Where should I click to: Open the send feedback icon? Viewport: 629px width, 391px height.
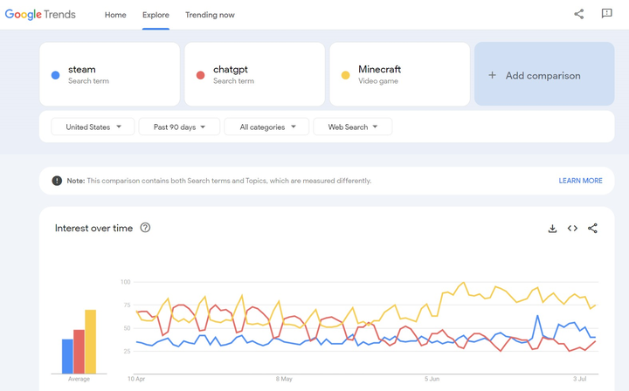(606, 14)
